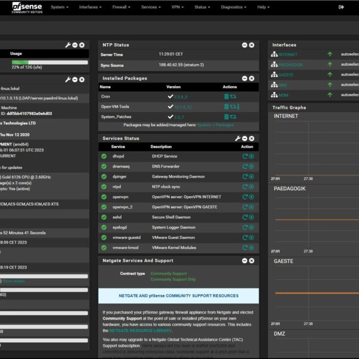Click the NETGATE AND pfSense COMMUNITY SUPPORT RESOURCES banner
Viewport: 359px width, 359px height.
(178, 296)
